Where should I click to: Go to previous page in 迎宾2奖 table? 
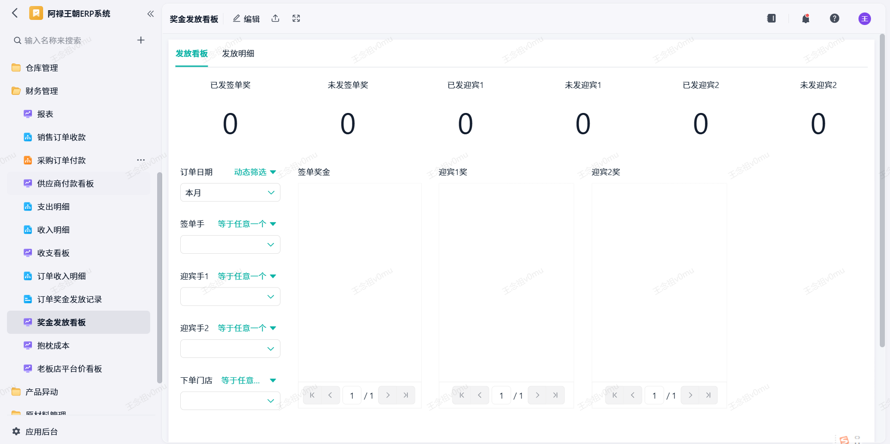(x=633, y=395)
